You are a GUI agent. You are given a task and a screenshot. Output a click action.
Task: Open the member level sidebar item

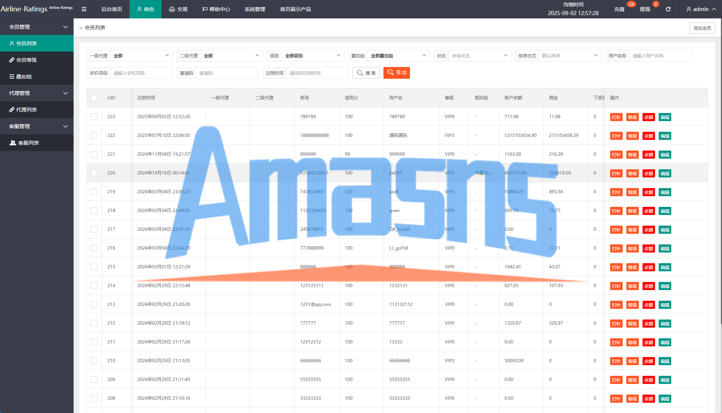point(26,60)
